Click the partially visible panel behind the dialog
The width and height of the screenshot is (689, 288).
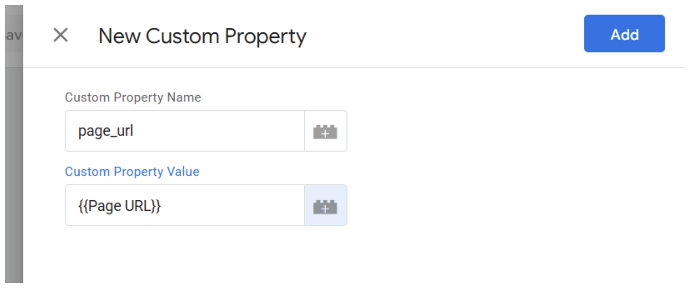pos(12,35)
